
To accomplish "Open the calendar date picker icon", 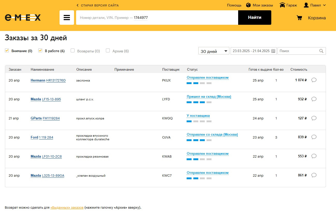I will click(273, 51).
